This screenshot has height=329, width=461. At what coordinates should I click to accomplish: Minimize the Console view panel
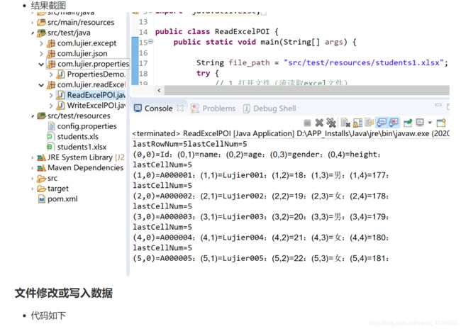pyautogui.click(x=438, y=105)
